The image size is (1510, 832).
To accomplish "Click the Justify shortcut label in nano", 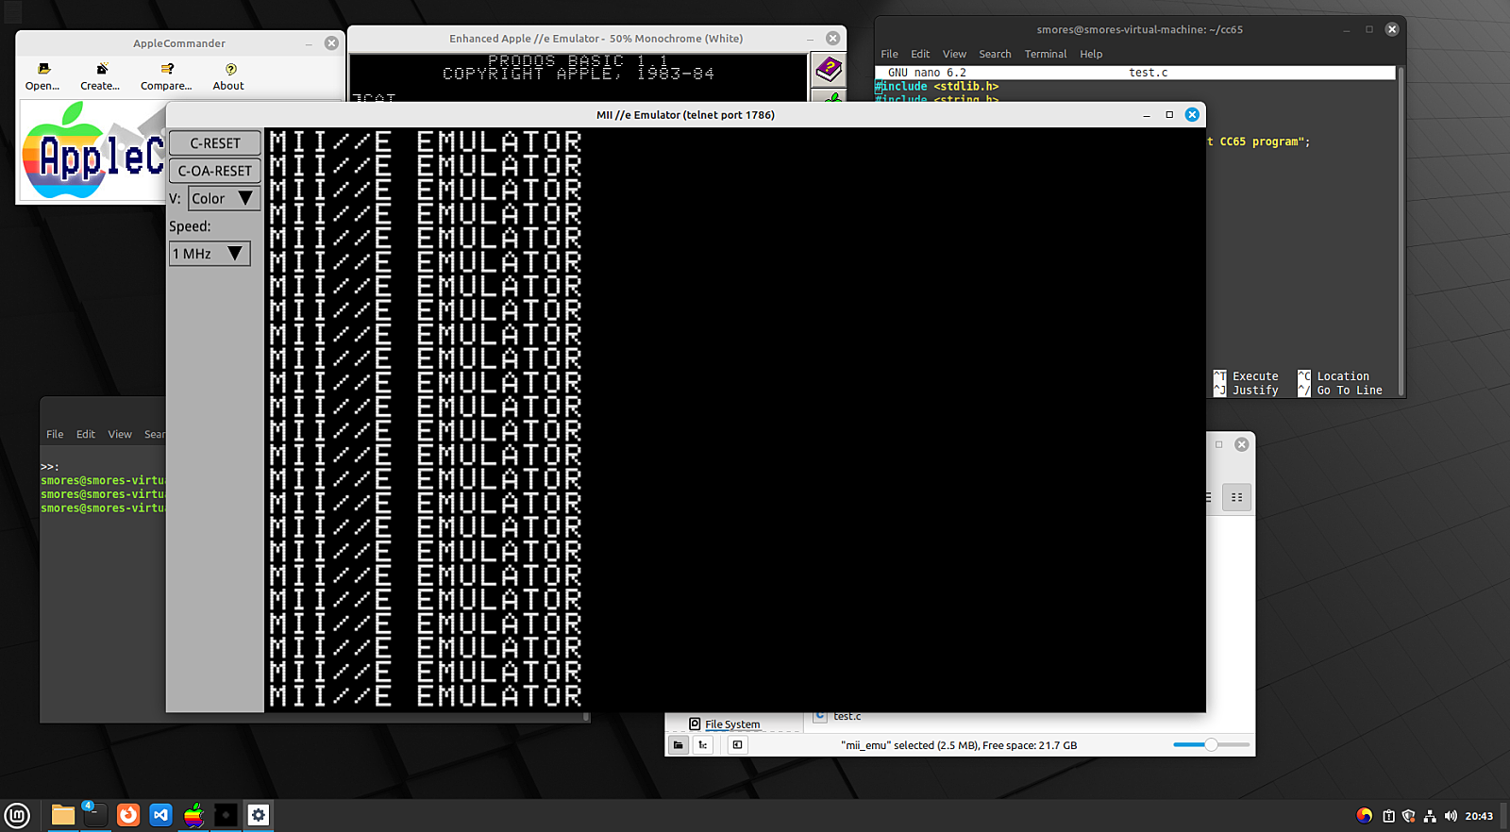I will click(x=1255, y=391).
